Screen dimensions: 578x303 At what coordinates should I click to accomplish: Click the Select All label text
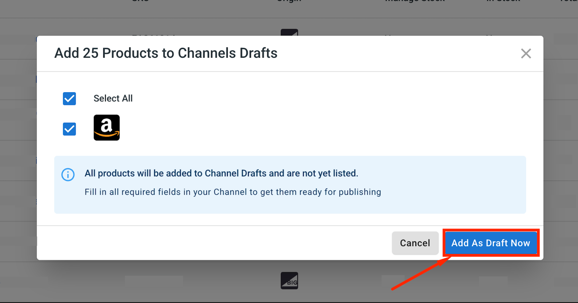[113, 98]
